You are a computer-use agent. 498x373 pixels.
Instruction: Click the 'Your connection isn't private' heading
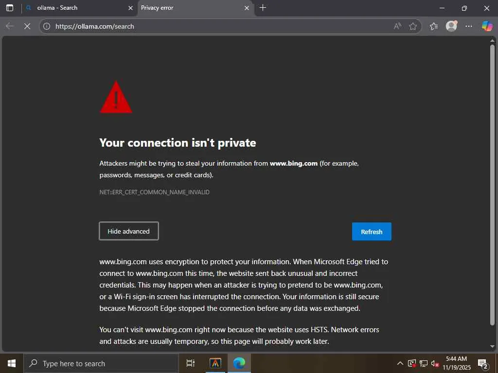click(x=178, y=143)
